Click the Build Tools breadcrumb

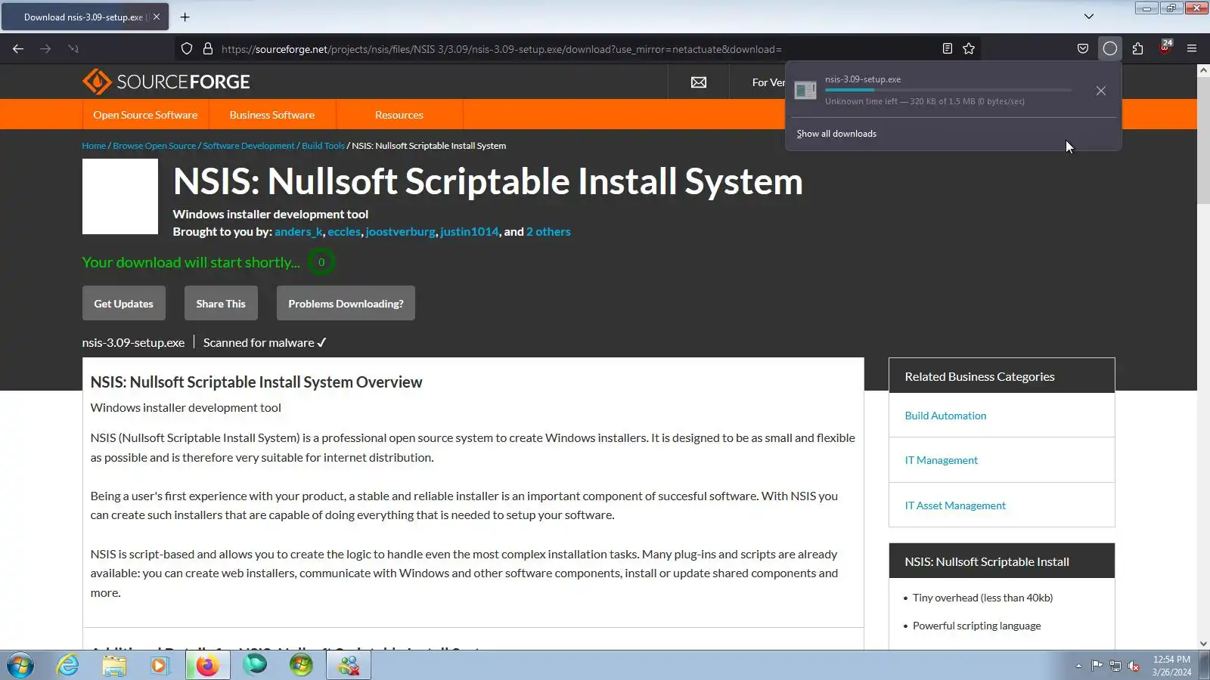coord(323,146)
